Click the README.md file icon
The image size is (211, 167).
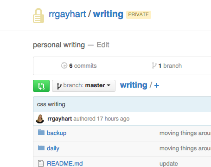pyautogui.click(x=41, y=163)
